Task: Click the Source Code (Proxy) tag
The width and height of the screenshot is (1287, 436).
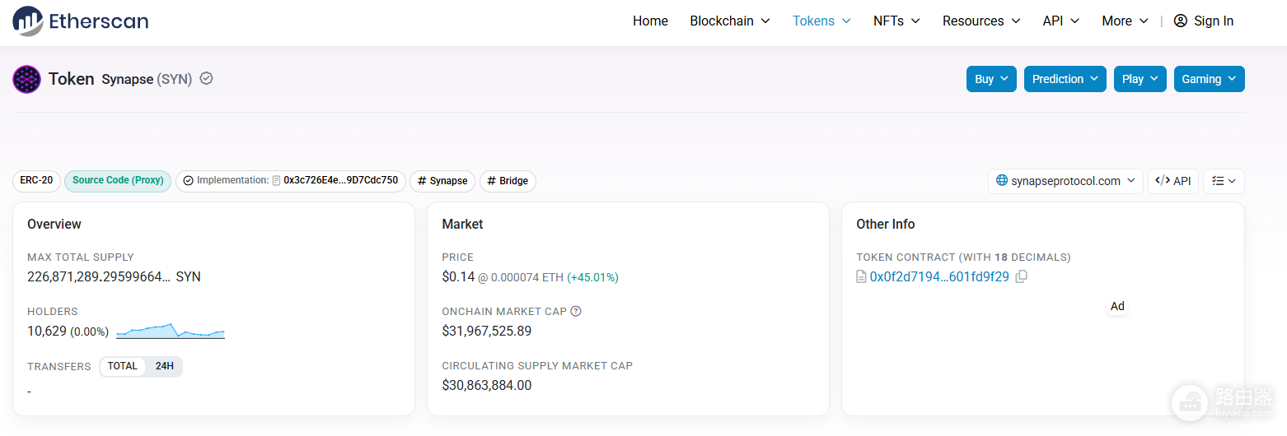Action: coord(118,181)
